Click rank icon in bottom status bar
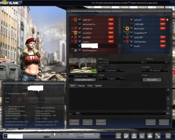175x140 pixels. coord(5,136)
